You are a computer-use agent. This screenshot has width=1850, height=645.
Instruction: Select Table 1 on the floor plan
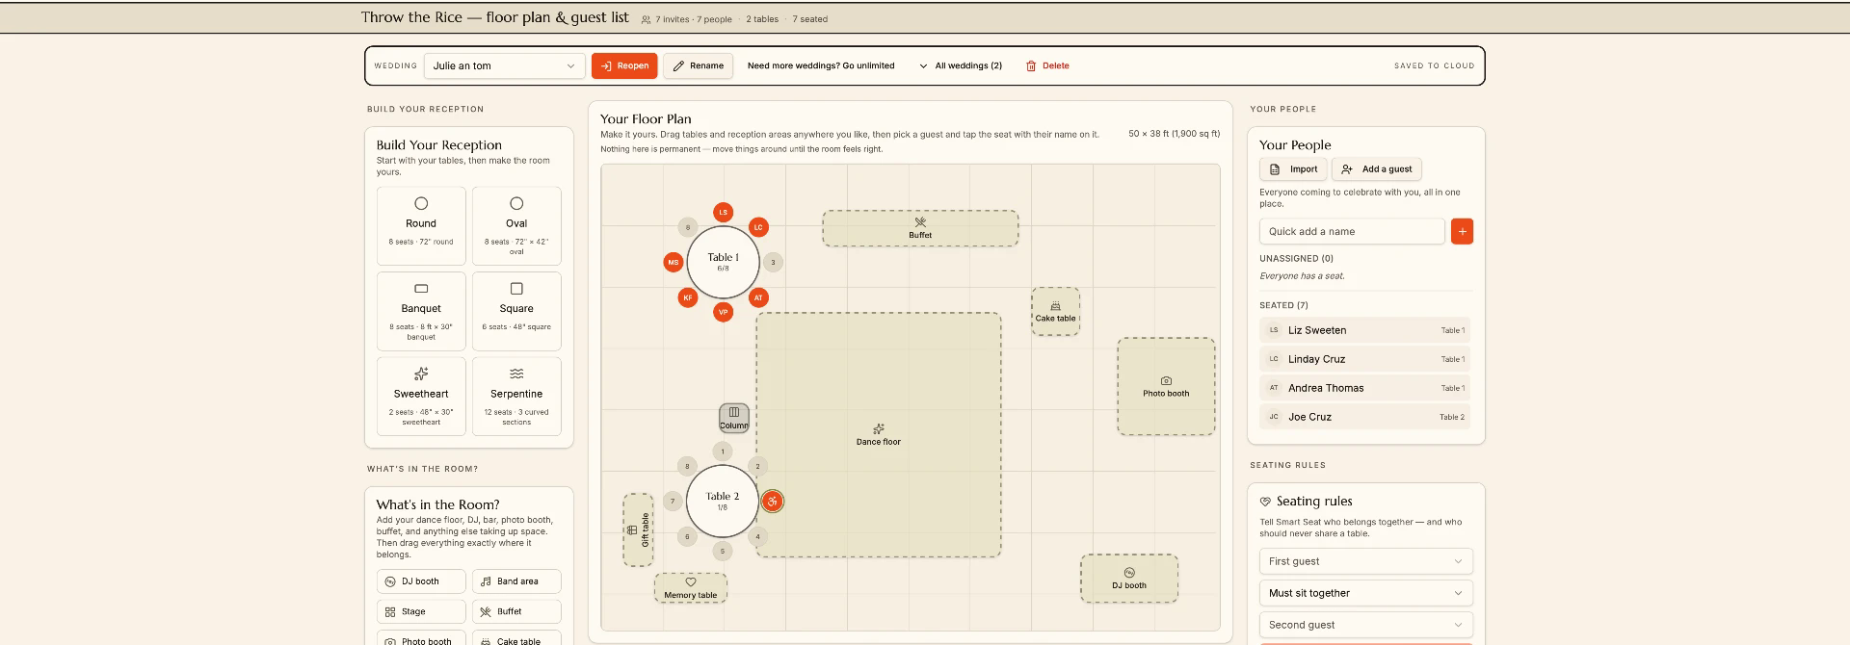[723, 262]
